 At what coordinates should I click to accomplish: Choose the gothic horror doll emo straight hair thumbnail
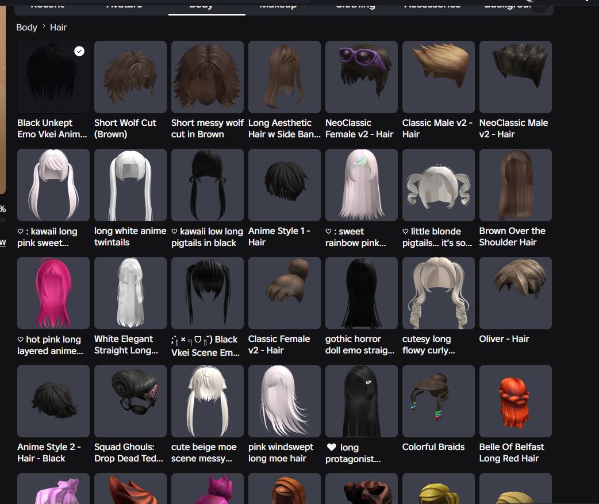[362, 293]
